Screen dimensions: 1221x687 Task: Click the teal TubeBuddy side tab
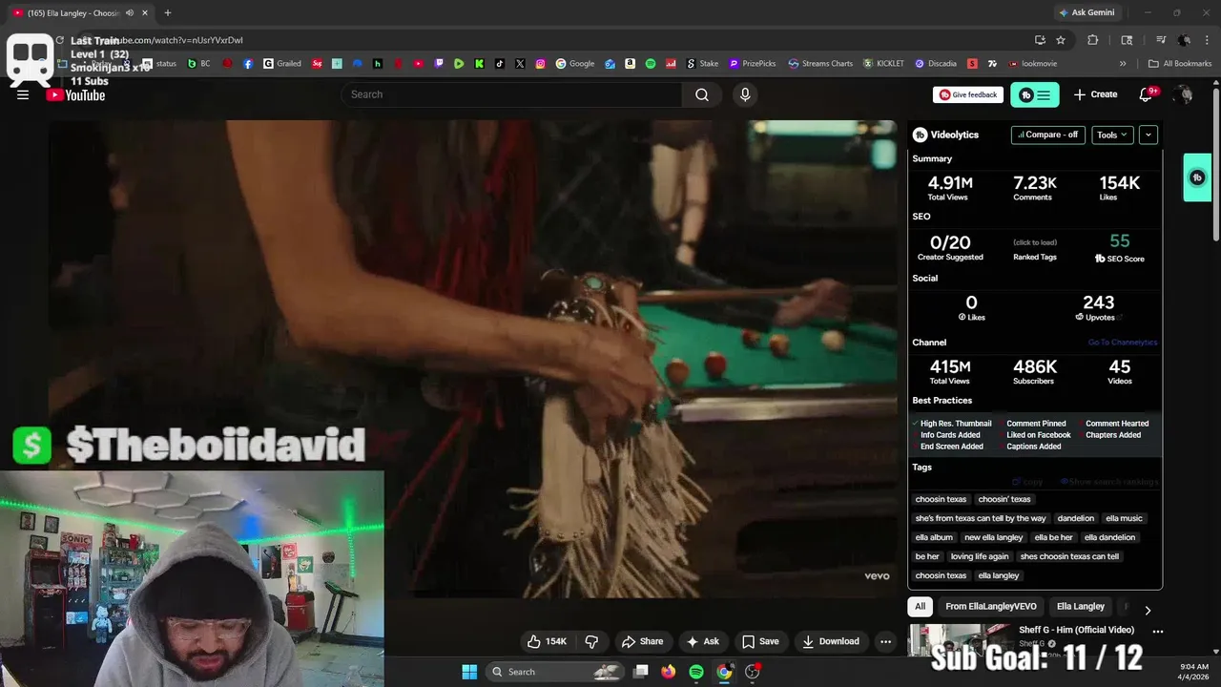pos(1197,177)
